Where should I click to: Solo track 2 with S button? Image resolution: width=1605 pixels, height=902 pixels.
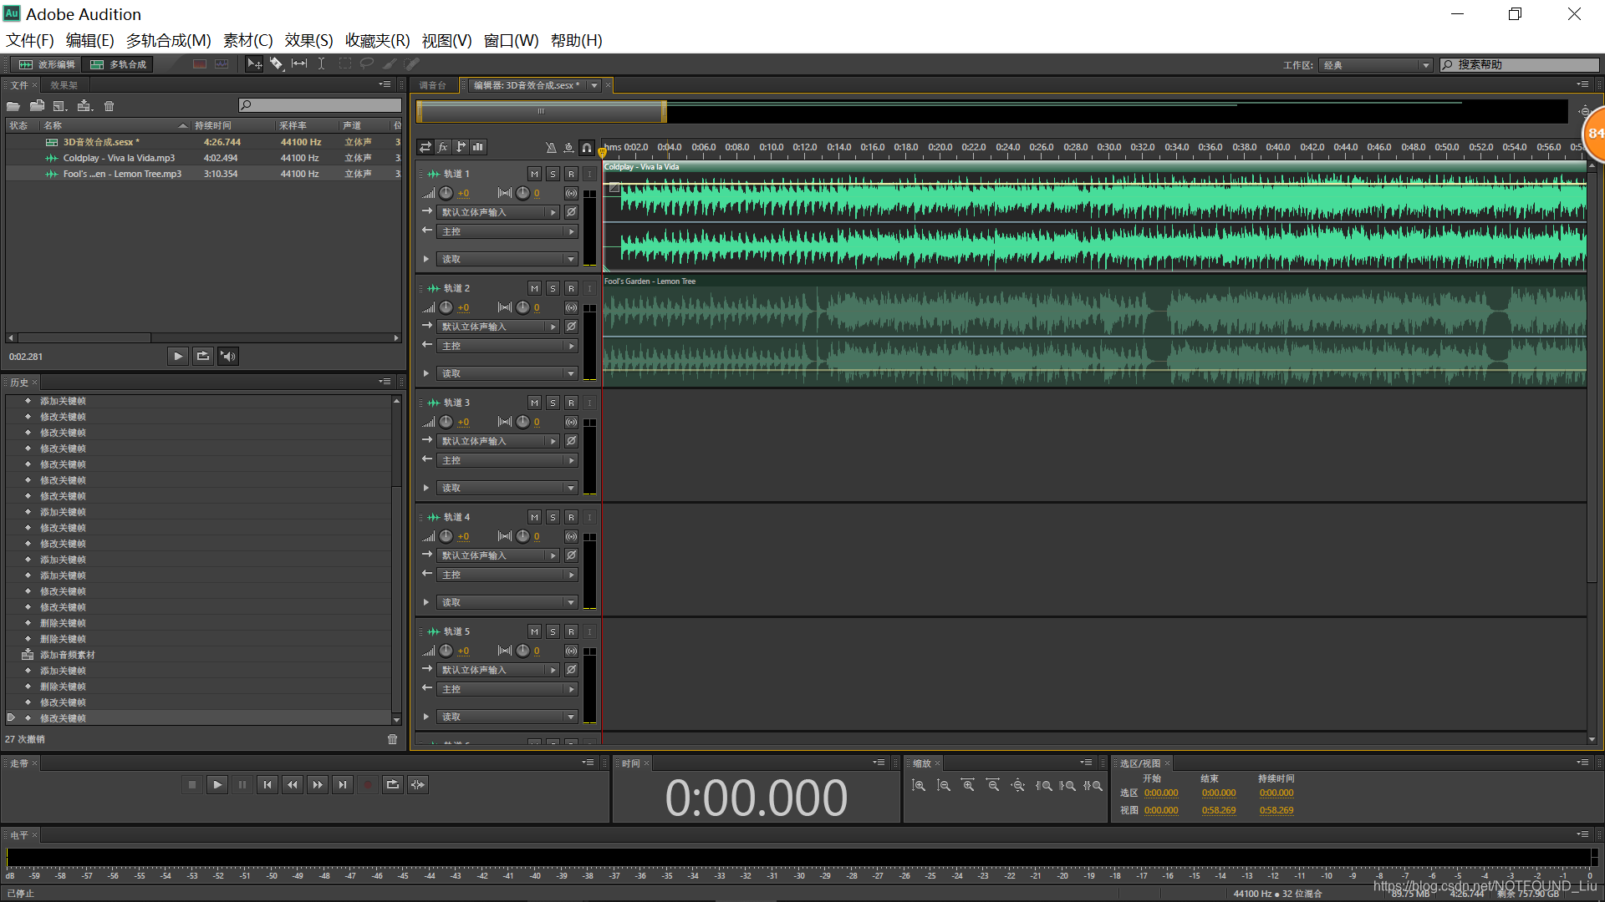tap(553, 288)
